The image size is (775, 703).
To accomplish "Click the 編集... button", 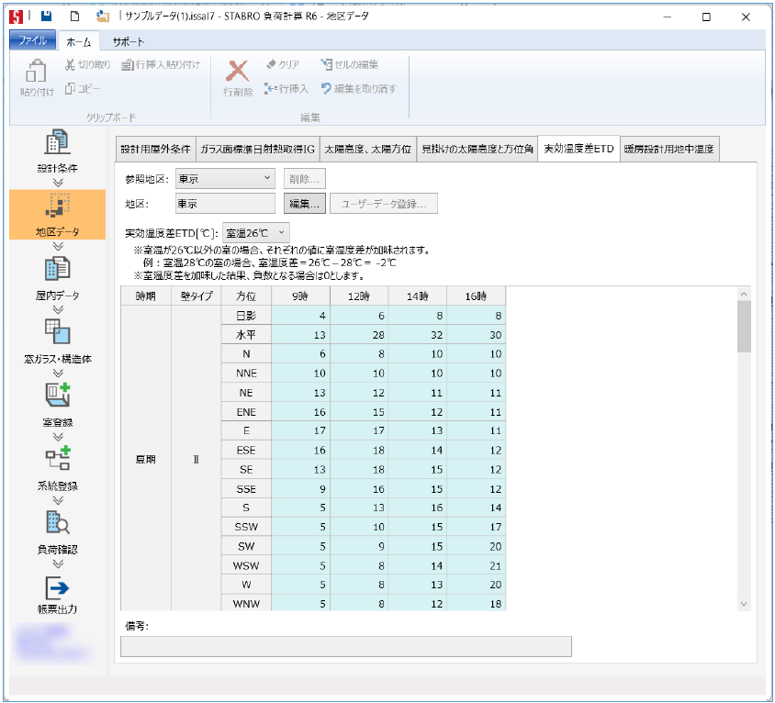I will pyautogui.click(x=304, y=204).
